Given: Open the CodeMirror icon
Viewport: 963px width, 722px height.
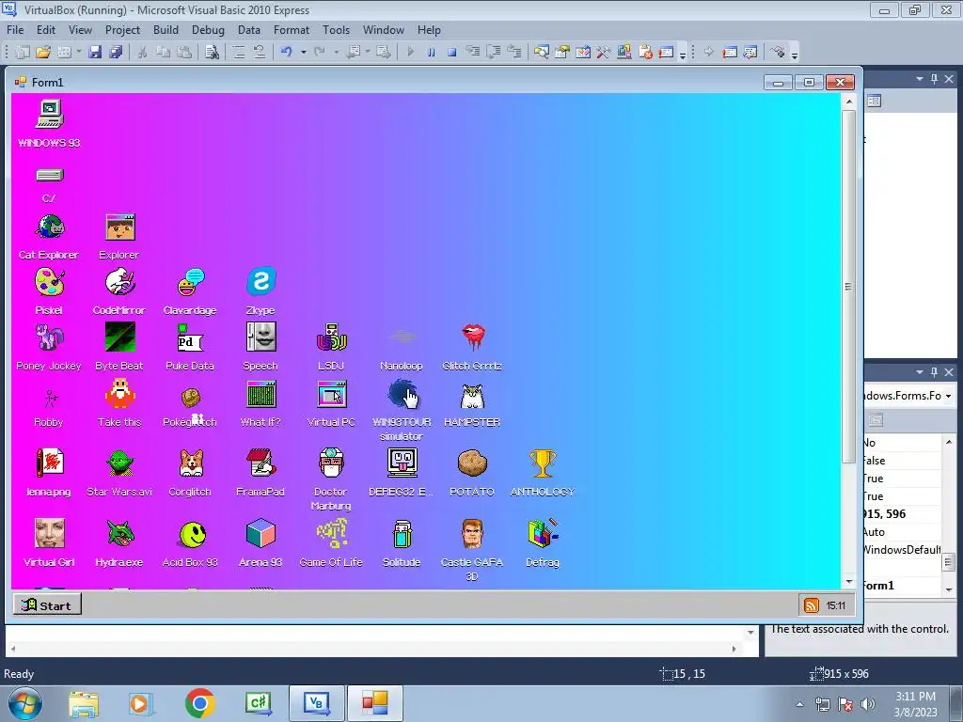Looking at the screenshot, I should pyautogui.click(x=119, y=283).
